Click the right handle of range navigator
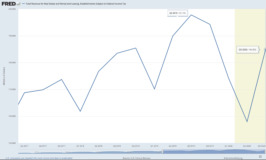Image resolution: width=266 pixels, height=160 pixels. pos(265,151)
